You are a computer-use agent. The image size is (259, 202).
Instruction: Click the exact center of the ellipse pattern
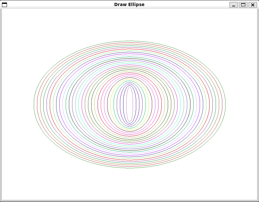pos(129,104)
